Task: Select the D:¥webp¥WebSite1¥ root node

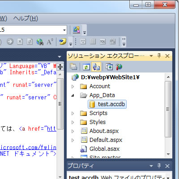Action: tap(110, 77)
